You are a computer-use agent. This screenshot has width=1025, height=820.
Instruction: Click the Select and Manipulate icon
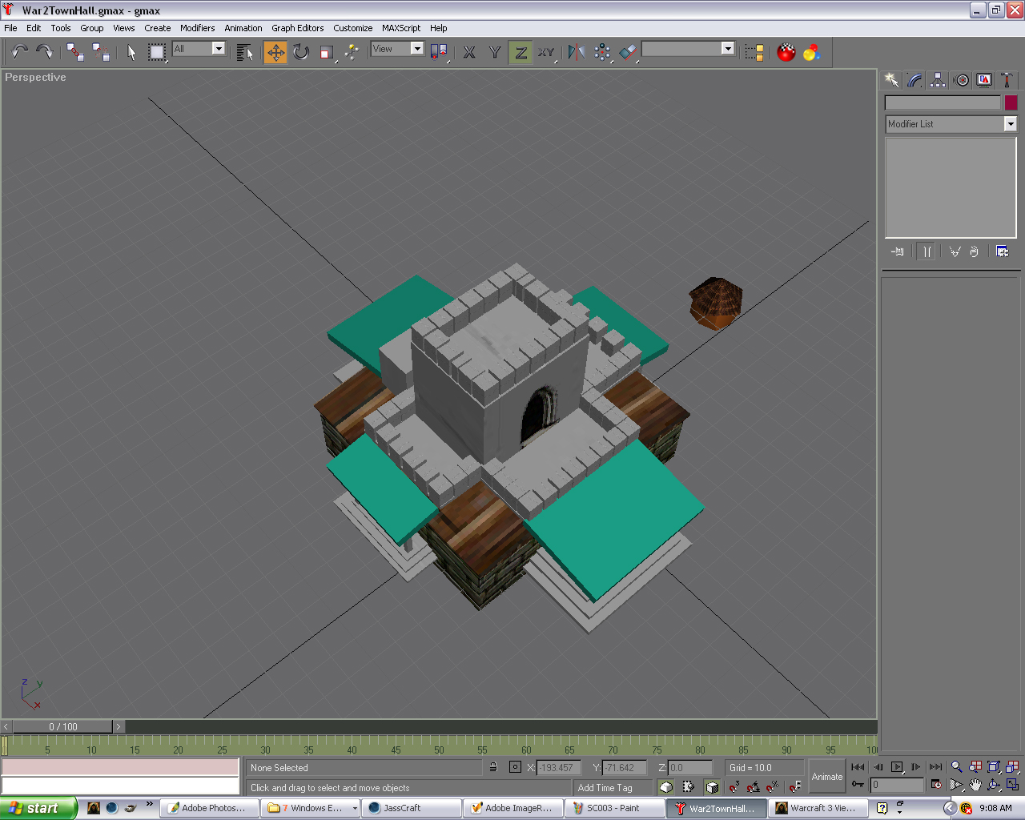[x=352, y=52]
